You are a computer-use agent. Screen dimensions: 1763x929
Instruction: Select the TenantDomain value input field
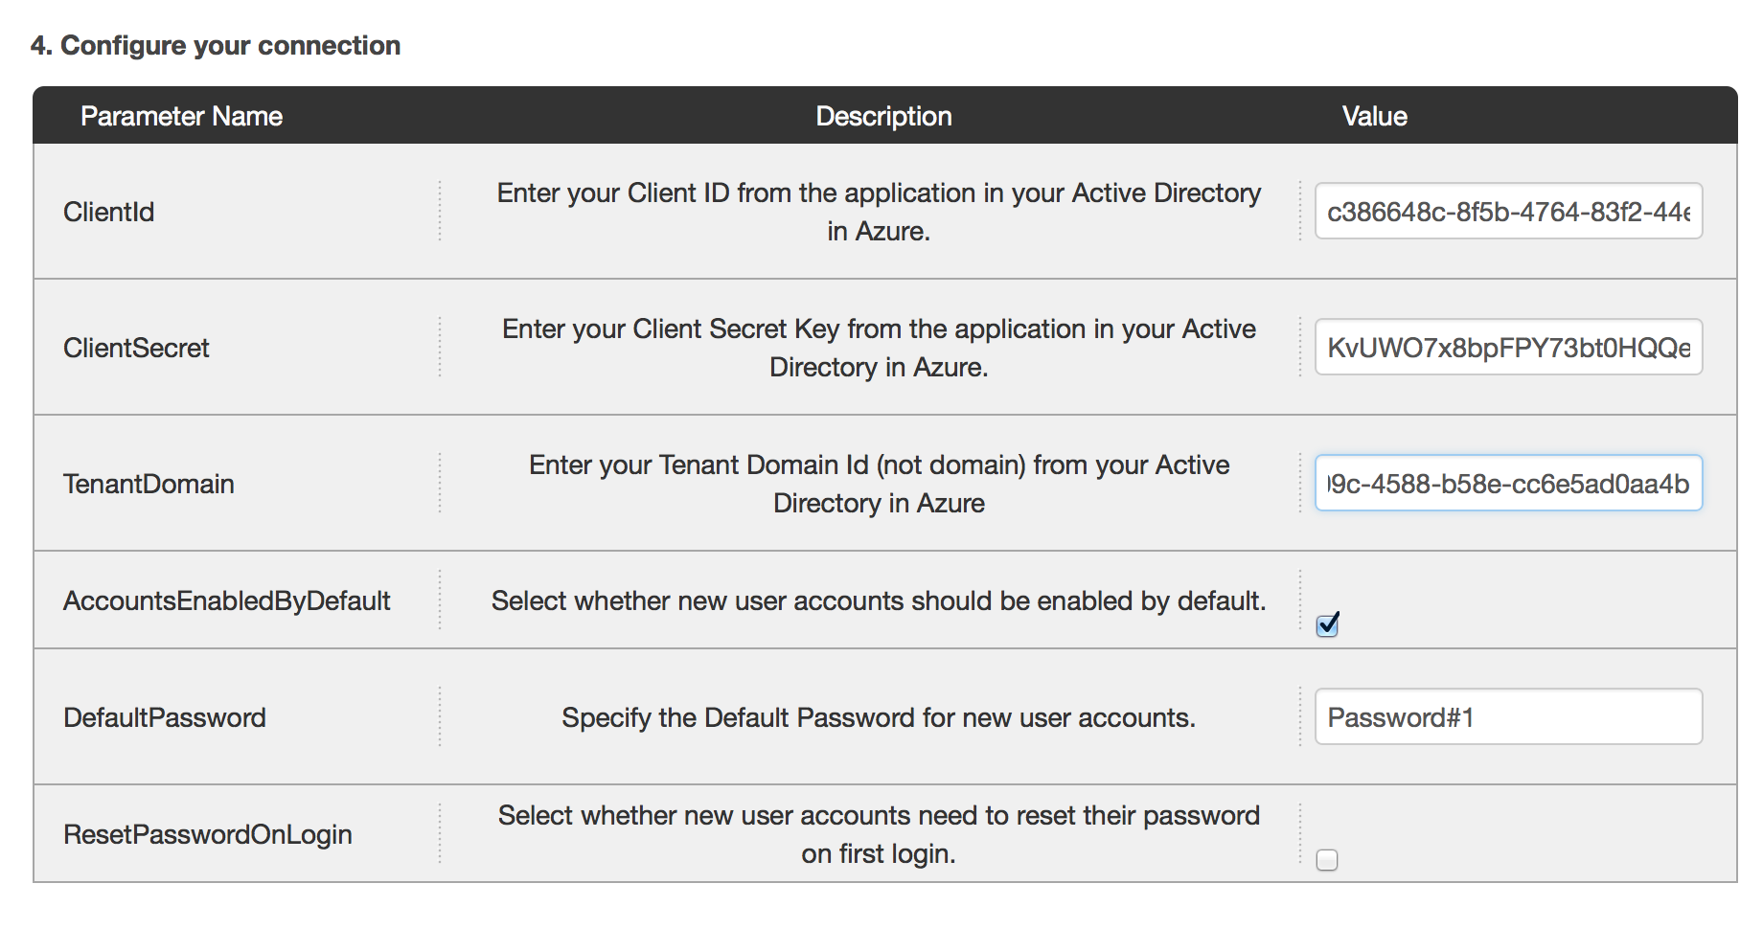(x=1506, y=483)
